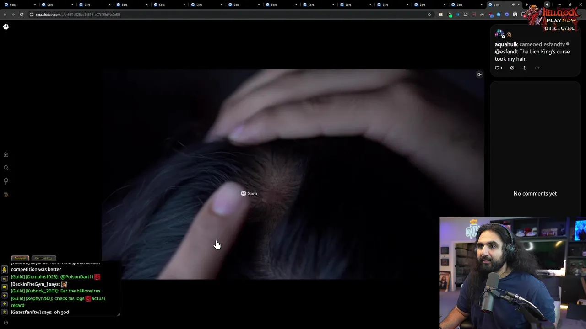Bookmark this page with star icon

tap(429, 14)
